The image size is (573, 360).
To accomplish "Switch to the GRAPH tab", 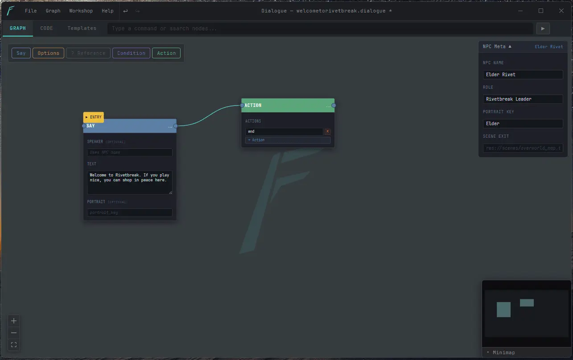I will coord(18,29).
